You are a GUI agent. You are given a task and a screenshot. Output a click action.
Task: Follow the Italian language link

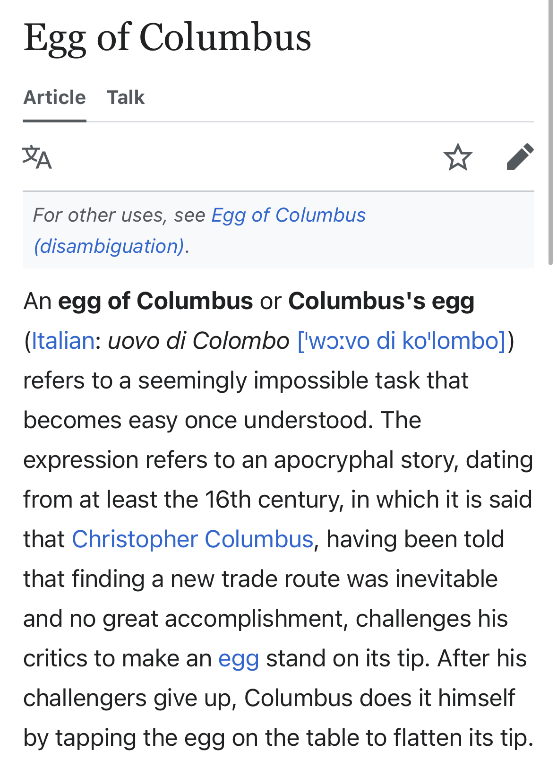click(63, 341)
